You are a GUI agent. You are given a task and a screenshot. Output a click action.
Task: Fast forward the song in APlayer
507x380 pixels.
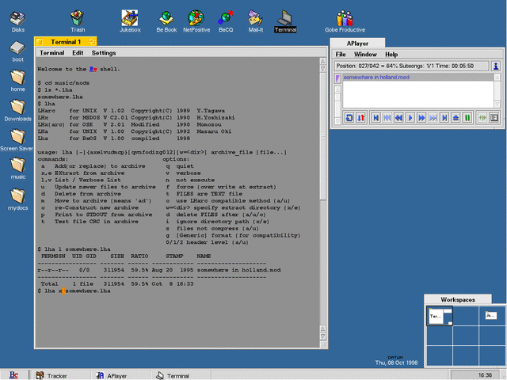421,118
